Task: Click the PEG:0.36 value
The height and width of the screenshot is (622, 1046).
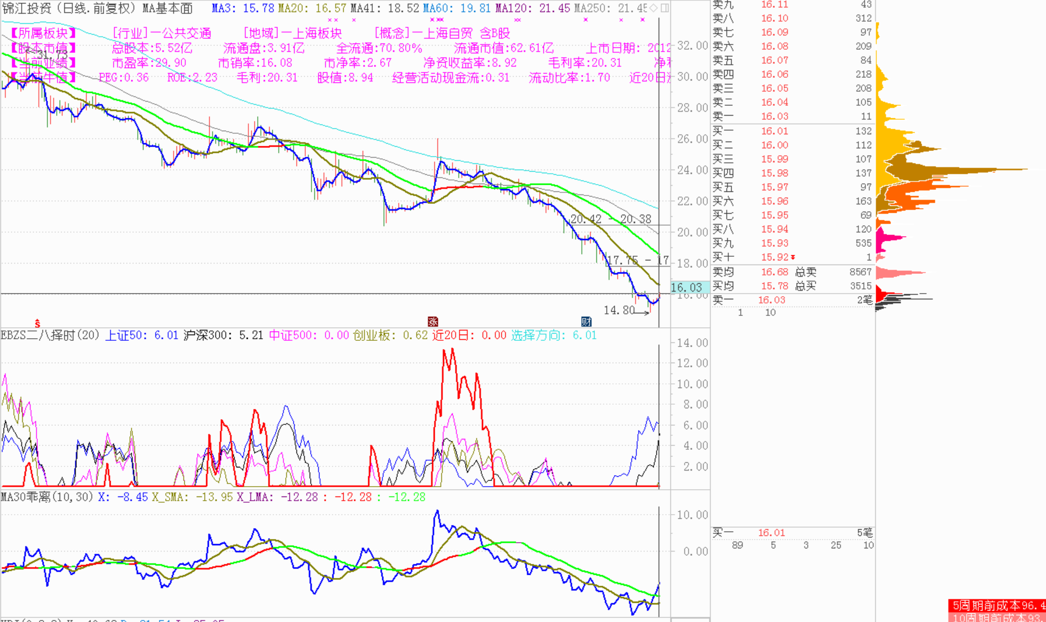Action: click(x=124, y=78)
